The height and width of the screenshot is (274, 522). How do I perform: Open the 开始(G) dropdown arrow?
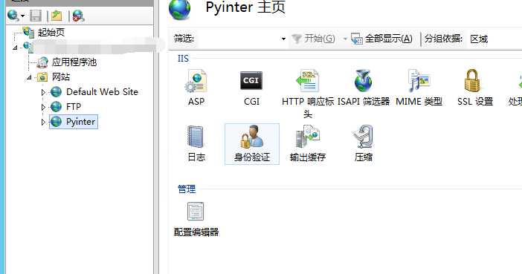coord(345,39)
